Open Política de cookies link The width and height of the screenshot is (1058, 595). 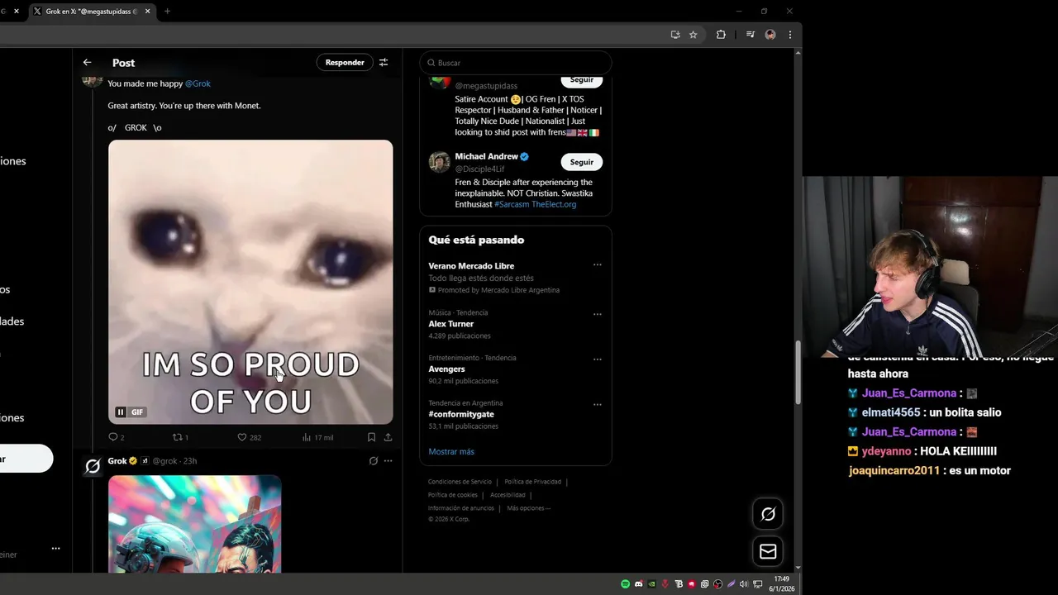(453, 495)
